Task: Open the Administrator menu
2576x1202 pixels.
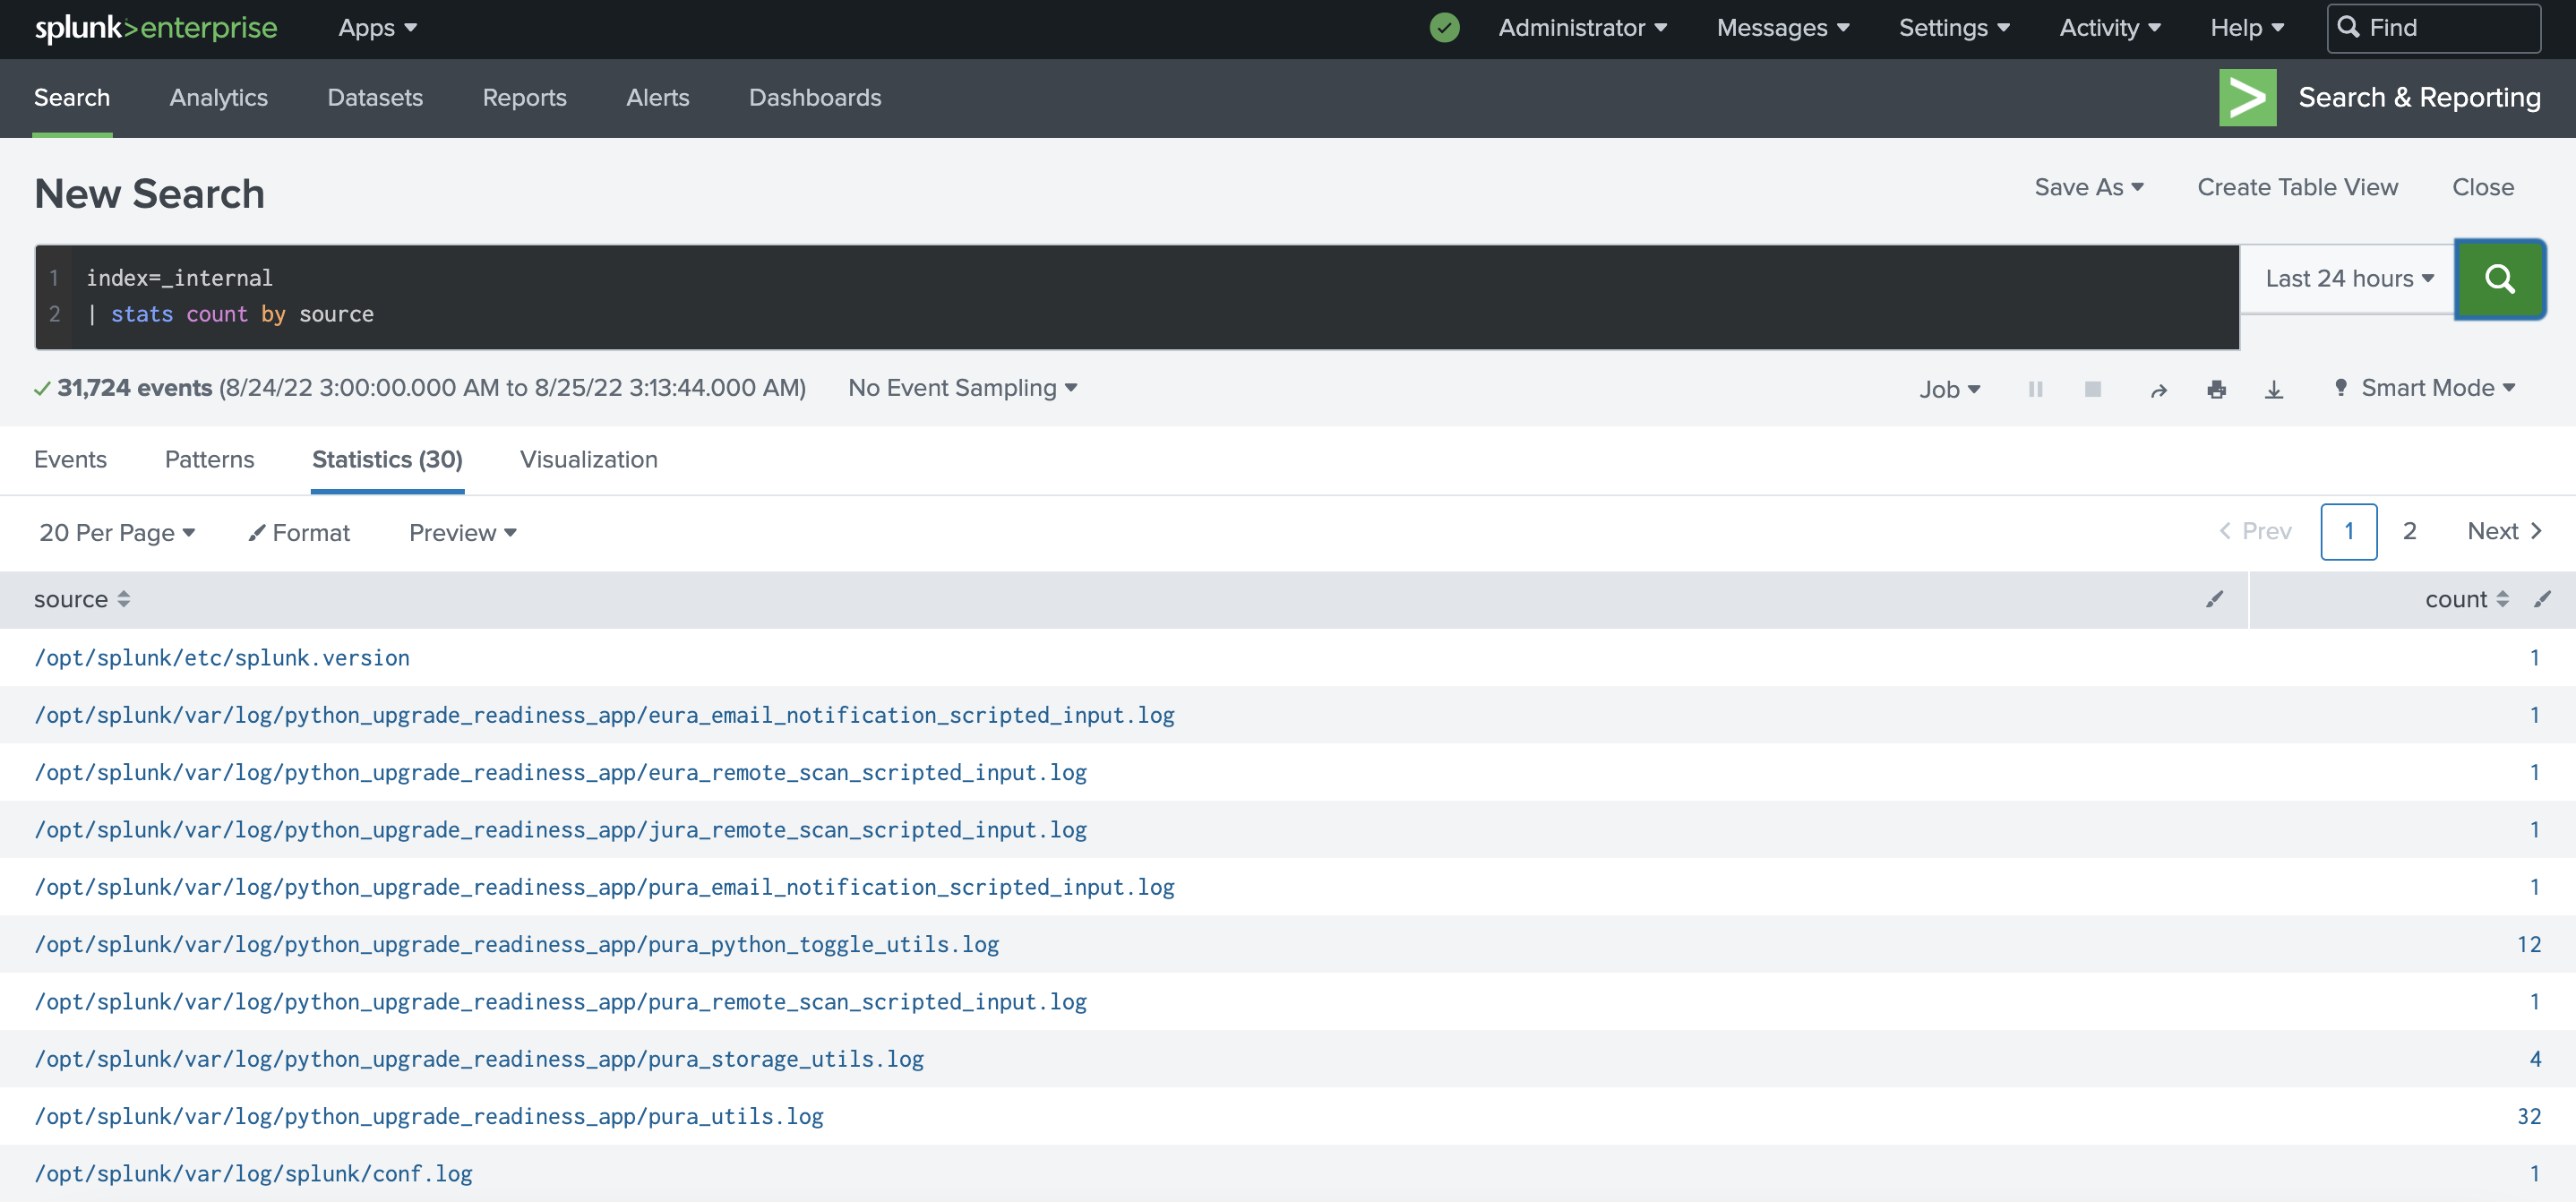Action: pyautogui.click(x=1582, y=27)
